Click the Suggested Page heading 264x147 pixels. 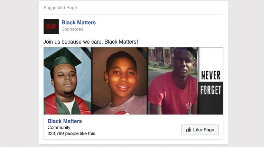[60, 8]
